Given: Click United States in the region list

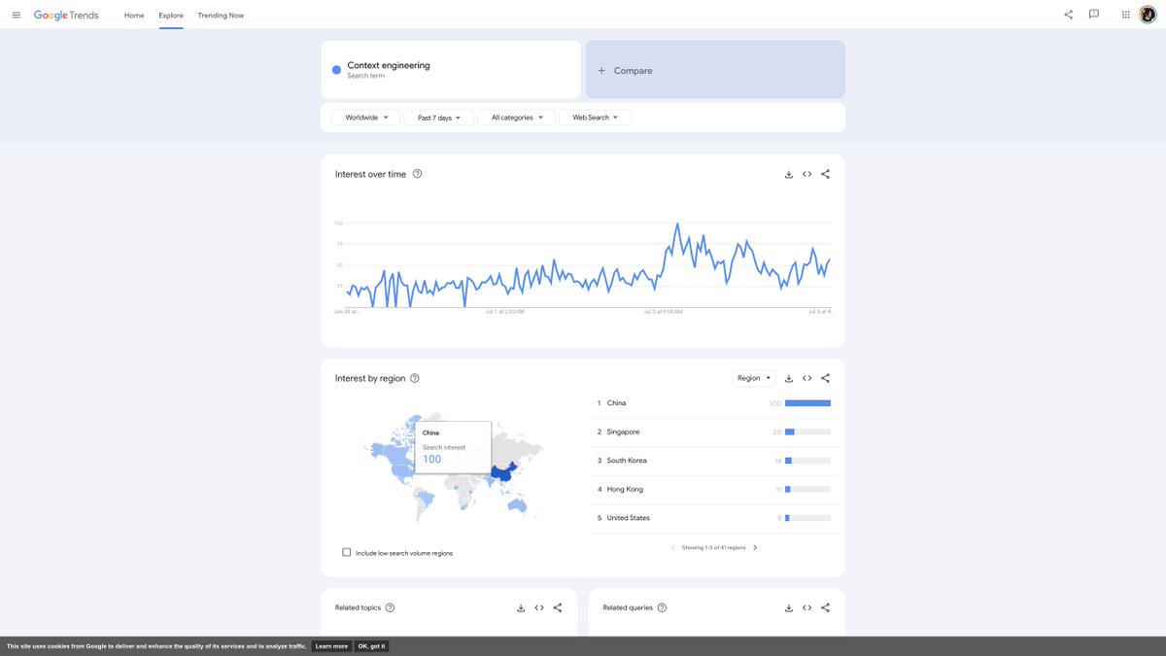Looking at the screenshot, I should (629, 518).
